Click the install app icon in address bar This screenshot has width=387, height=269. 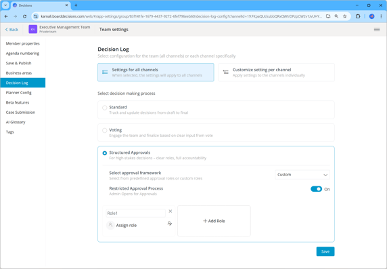(328, 16)
